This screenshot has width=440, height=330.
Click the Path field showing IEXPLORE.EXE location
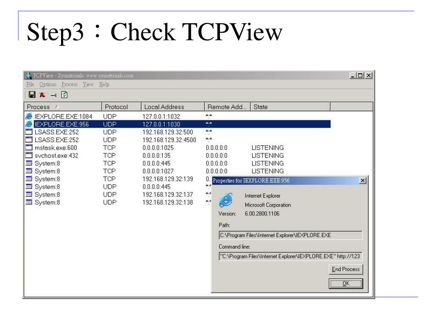coord(290,235)
